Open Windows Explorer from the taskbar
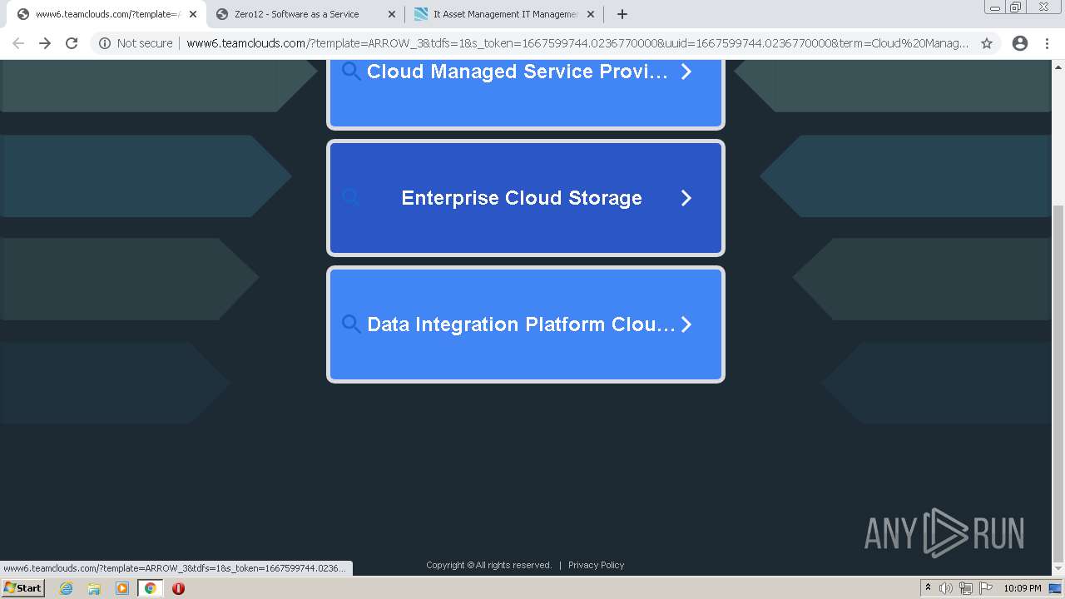 [94, 588]
